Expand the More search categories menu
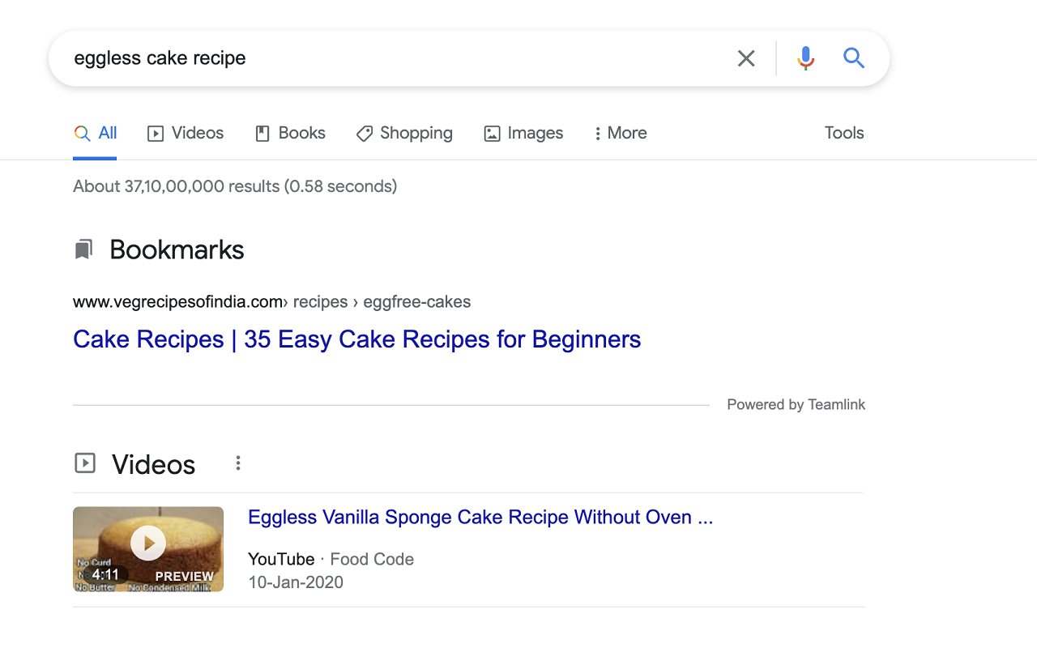 coord(620,134)
